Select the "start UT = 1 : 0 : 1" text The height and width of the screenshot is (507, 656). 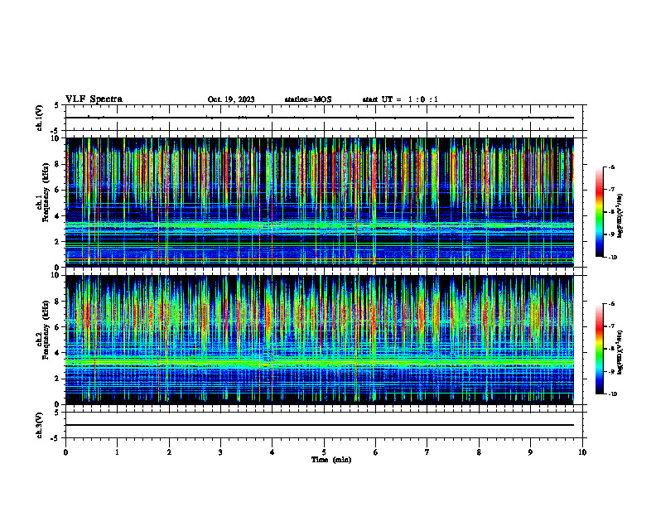[400, 99]
